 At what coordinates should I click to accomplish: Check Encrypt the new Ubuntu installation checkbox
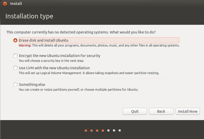click(x=15, y=56)
